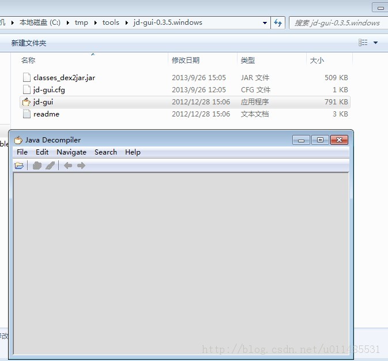
Task: Select the classes_dex2jar.jar file name
Action: 64,78
